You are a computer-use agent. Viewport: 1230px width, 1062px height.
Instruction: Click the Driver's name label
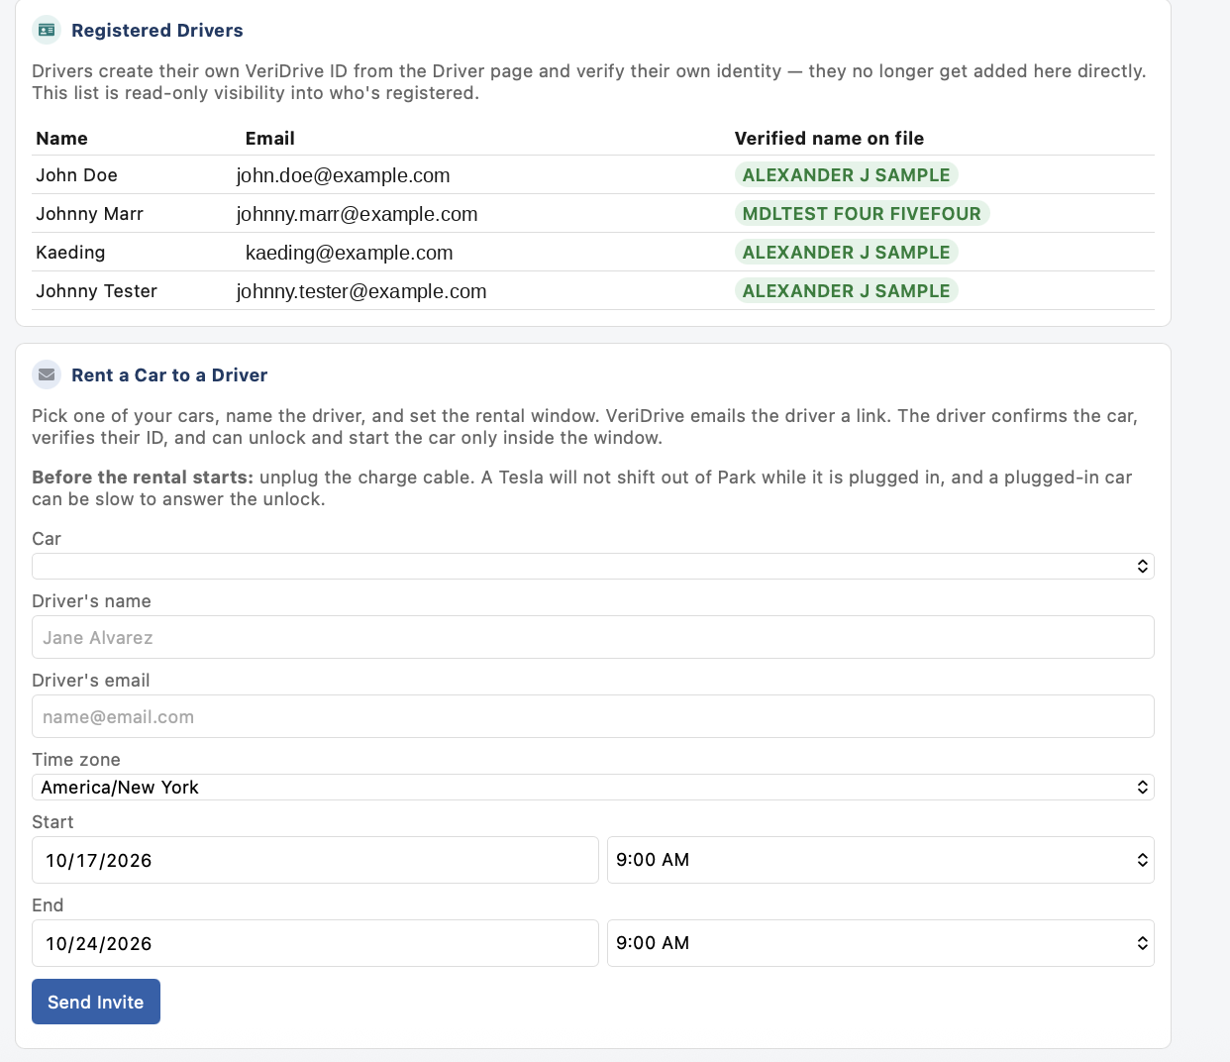pos(91,601)
